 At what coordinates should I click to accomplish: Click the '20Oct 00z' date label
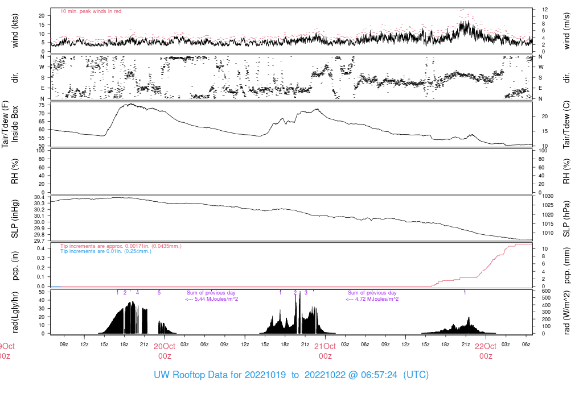[x=165, y=351]
